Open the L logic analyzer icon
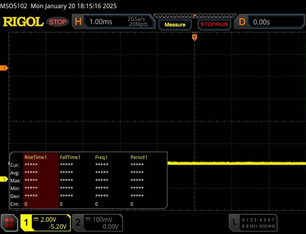The height and width of the screenshot is (234, 306). click(235, 222)
